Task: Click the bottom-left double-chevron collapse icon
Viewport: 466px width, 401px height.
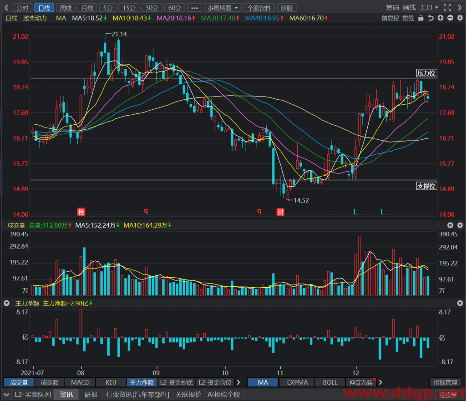Action: 6,395
